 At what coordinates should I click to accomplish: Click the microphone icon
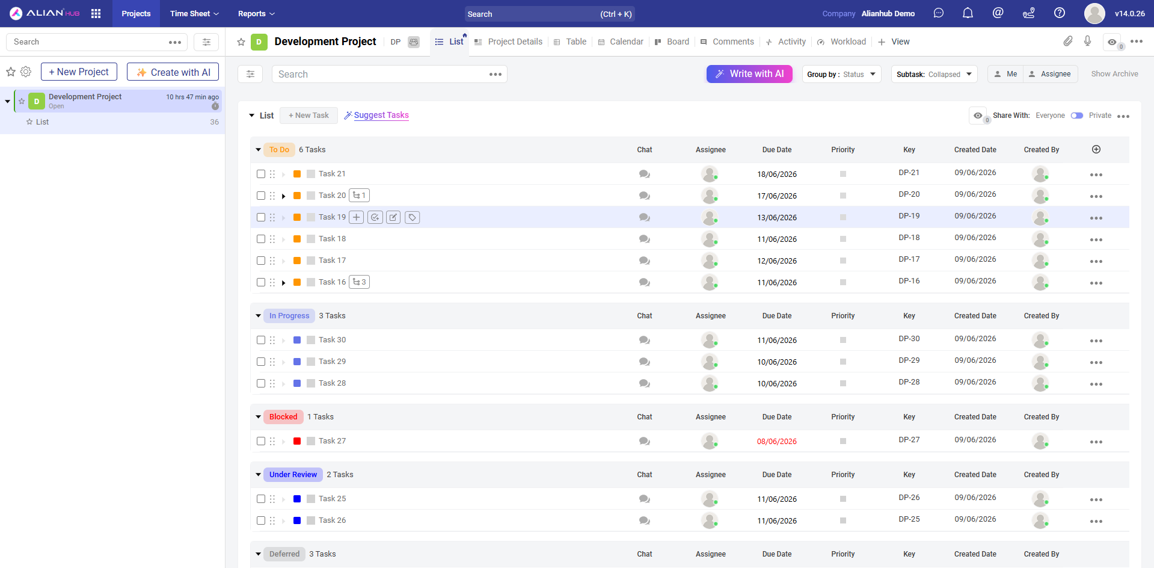pos(1087,41)
